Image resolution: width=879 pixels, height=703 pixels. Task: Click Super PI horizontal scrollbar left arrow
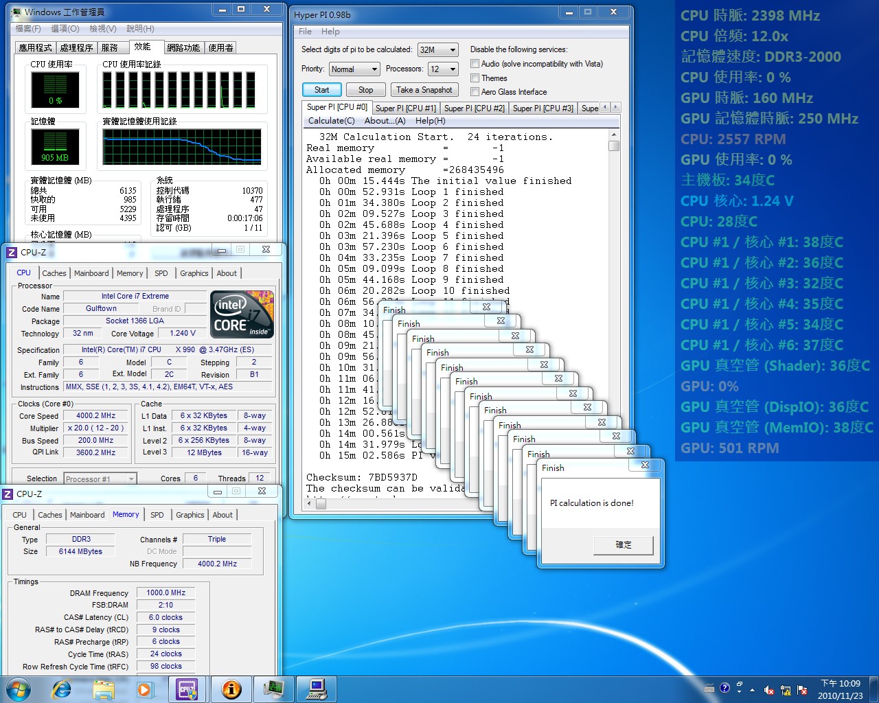pyautogui.click(x=310, y=503)
